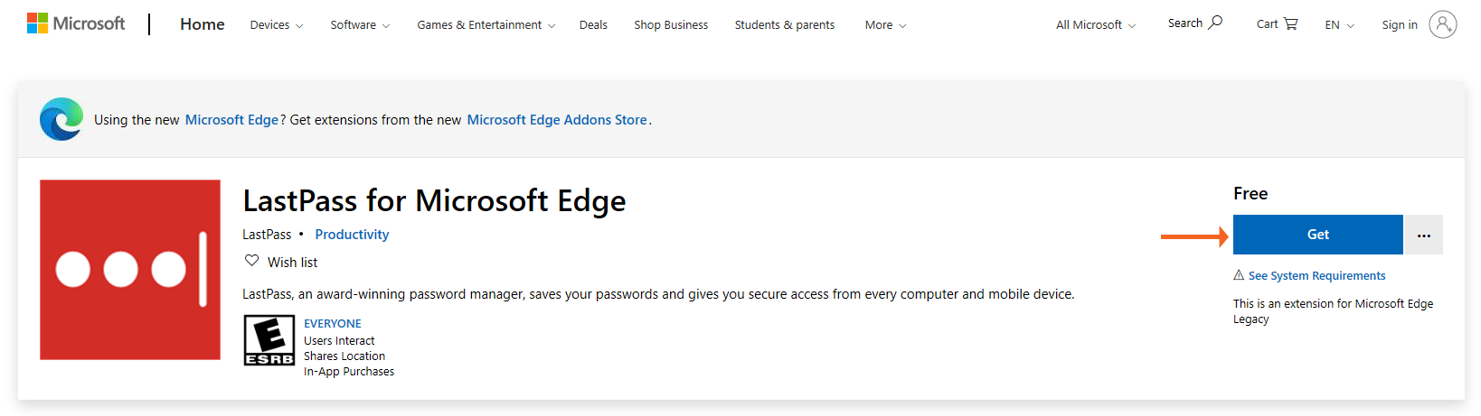Open the EN language selector
This screenshot has width=1481, height=416.
[x=1339, y=25]
